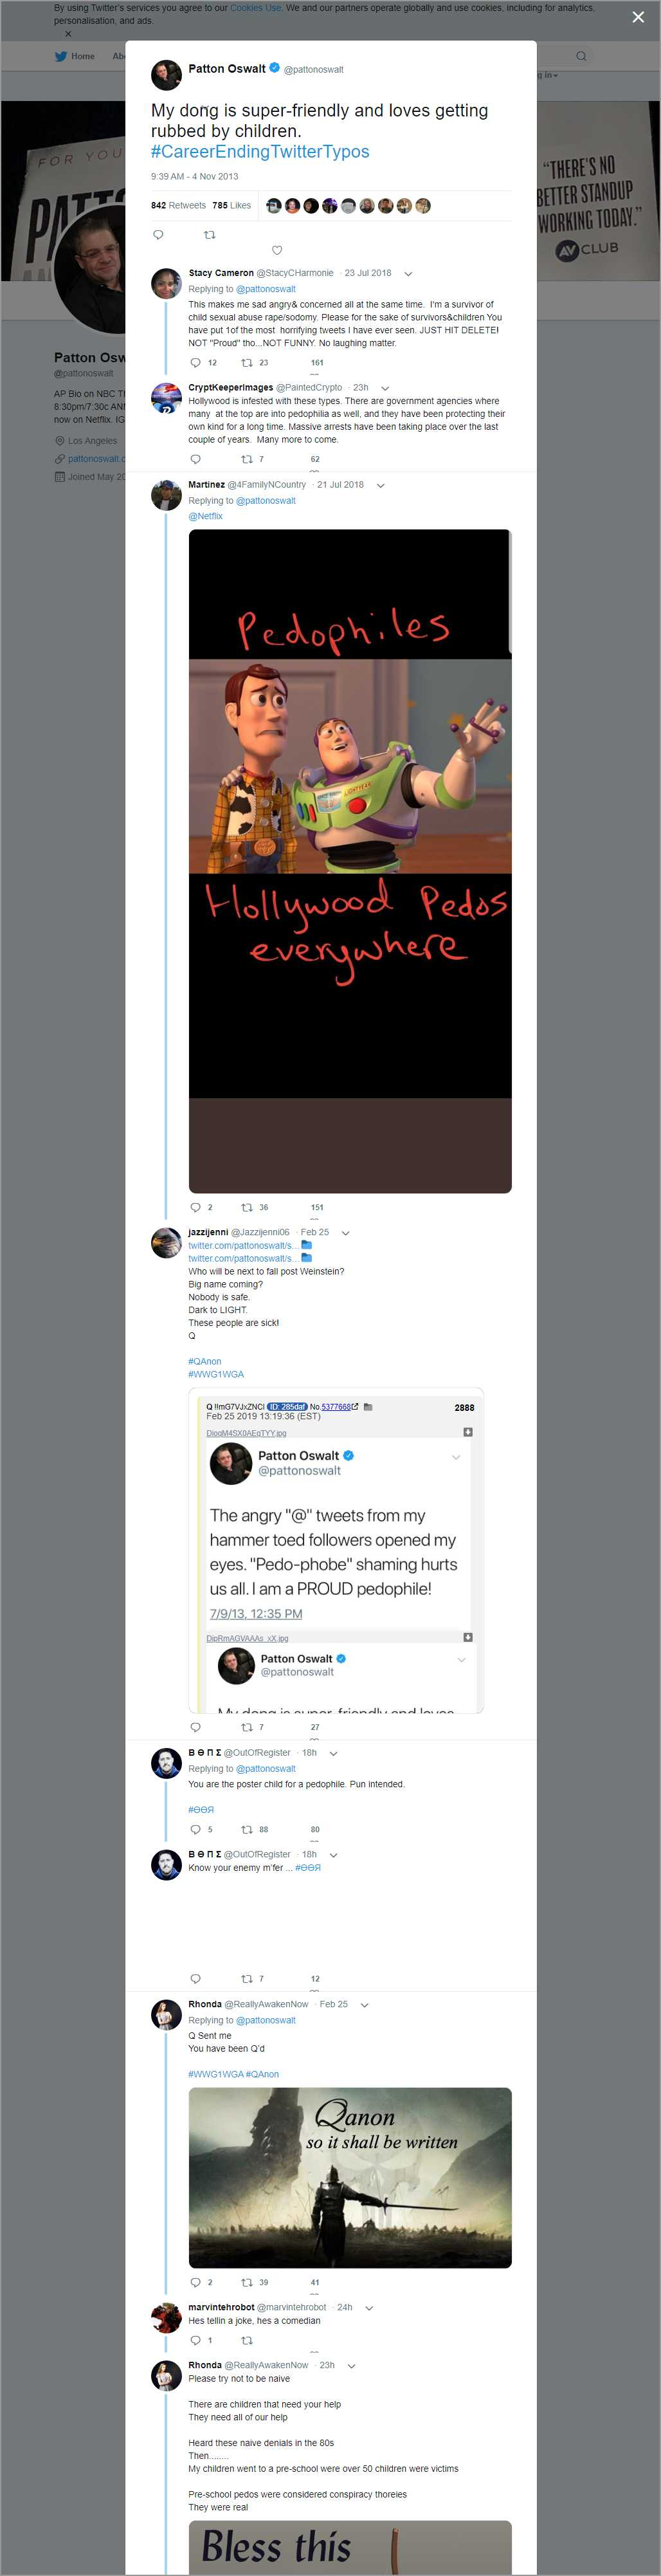The height and width of the screenshot is (2576, 661).
Task: Retweet Stacy Cameron's reply
Action: click(x=246, y=363)
